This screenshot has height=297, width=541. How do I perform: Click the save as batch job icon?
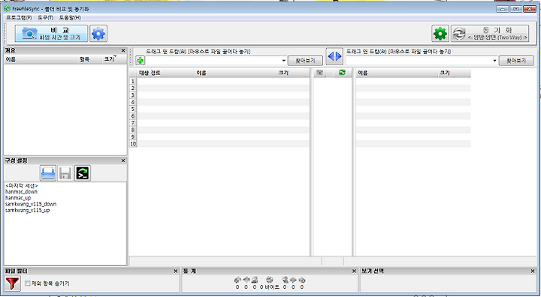pos(83,173)
